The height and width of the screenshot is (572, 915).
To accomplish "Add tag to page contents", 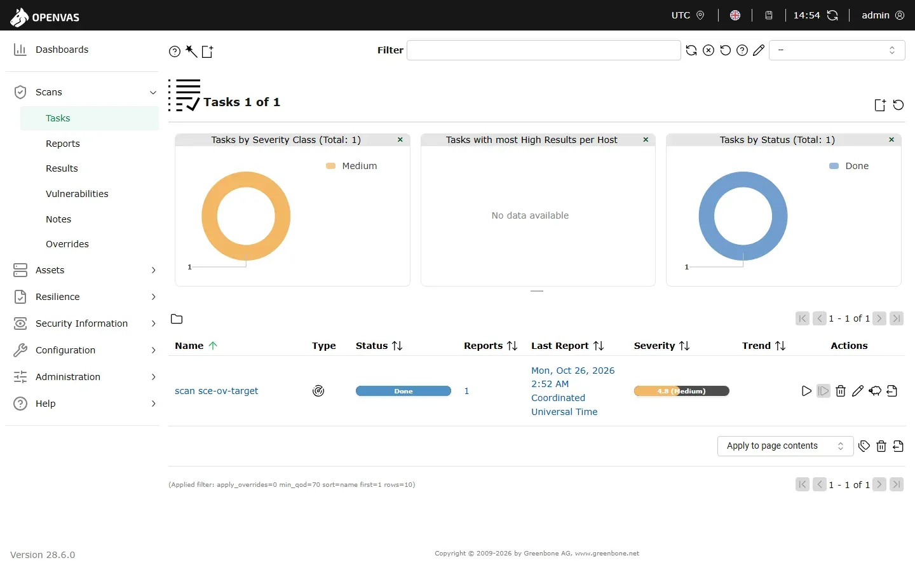I will click(x=864, y=446).
